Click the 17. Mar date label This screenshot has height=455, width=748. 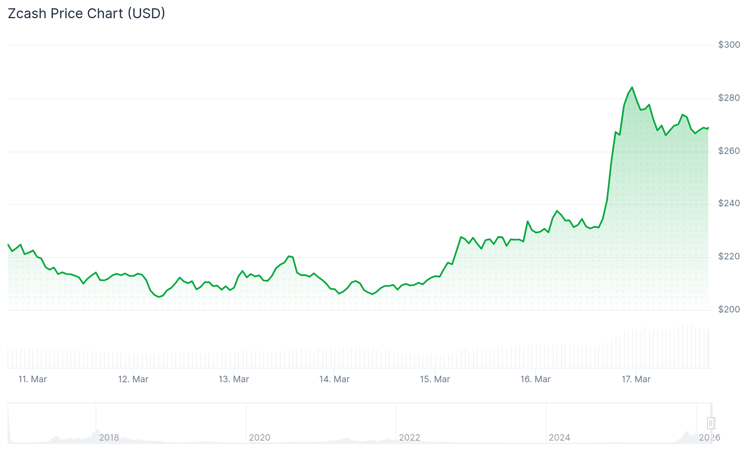636,379
